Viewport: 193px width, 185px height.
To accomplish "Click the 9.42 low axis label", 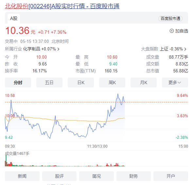I will tap(9, 138).
